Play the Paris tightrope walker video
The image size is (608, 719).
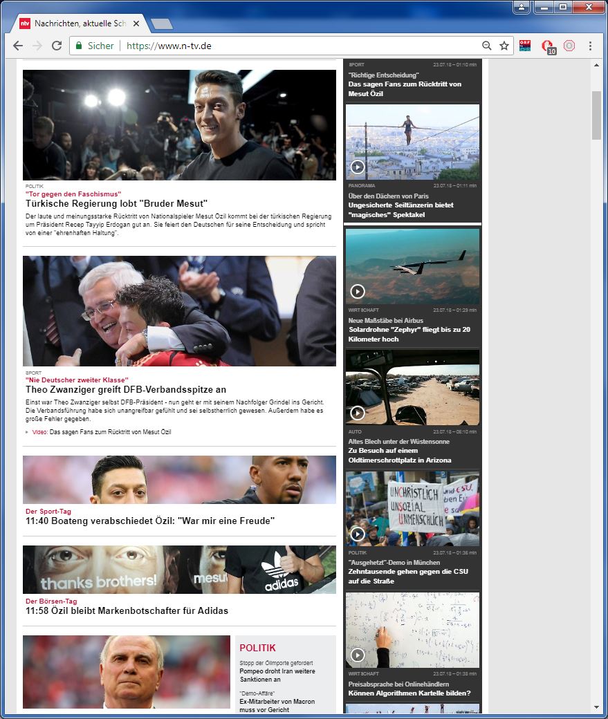[x=358, y=167]
